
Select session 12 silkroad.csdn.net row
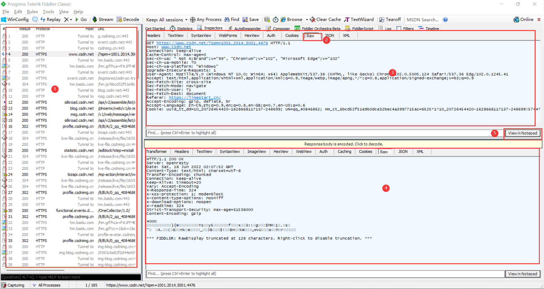coord(69,102)
